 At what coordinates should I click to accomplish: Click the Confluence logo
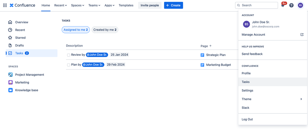pos(23,5)
